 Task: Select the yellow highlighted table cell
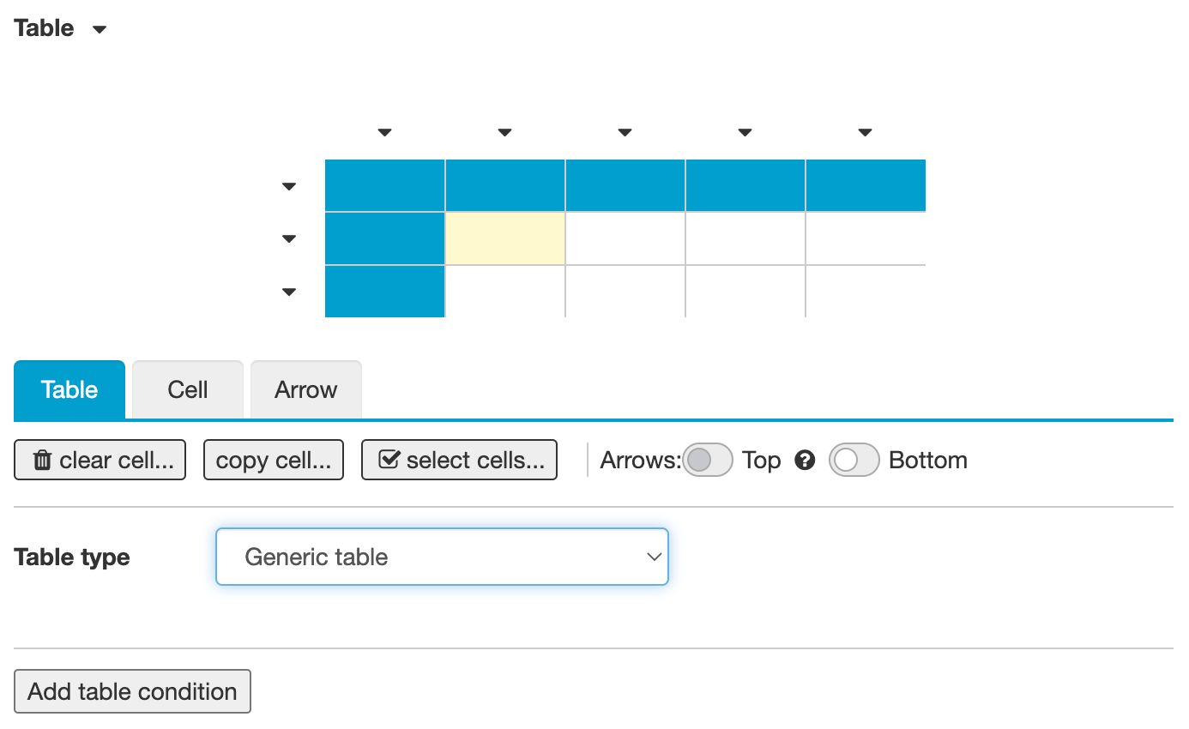point(504,238)
